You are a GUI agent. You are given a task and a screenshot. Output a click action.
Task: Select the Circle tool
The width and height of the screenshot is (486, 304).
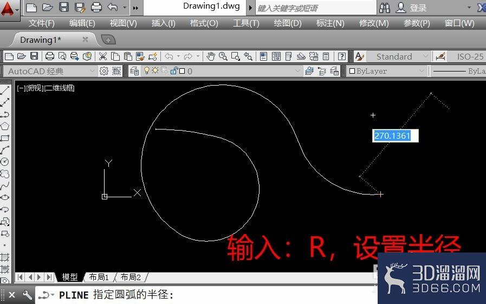pyautogui.click(x=5, y=161)
